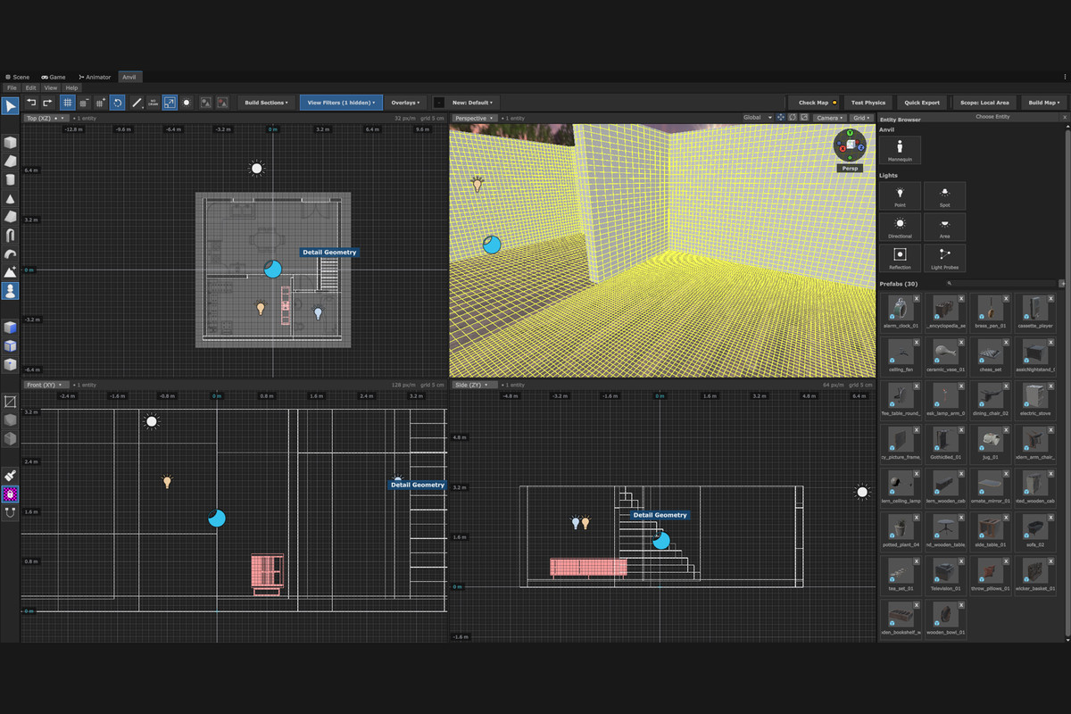This screenshot has width=1071, height=714.
Task: Add a Point light entity
Action: (900, 196)
